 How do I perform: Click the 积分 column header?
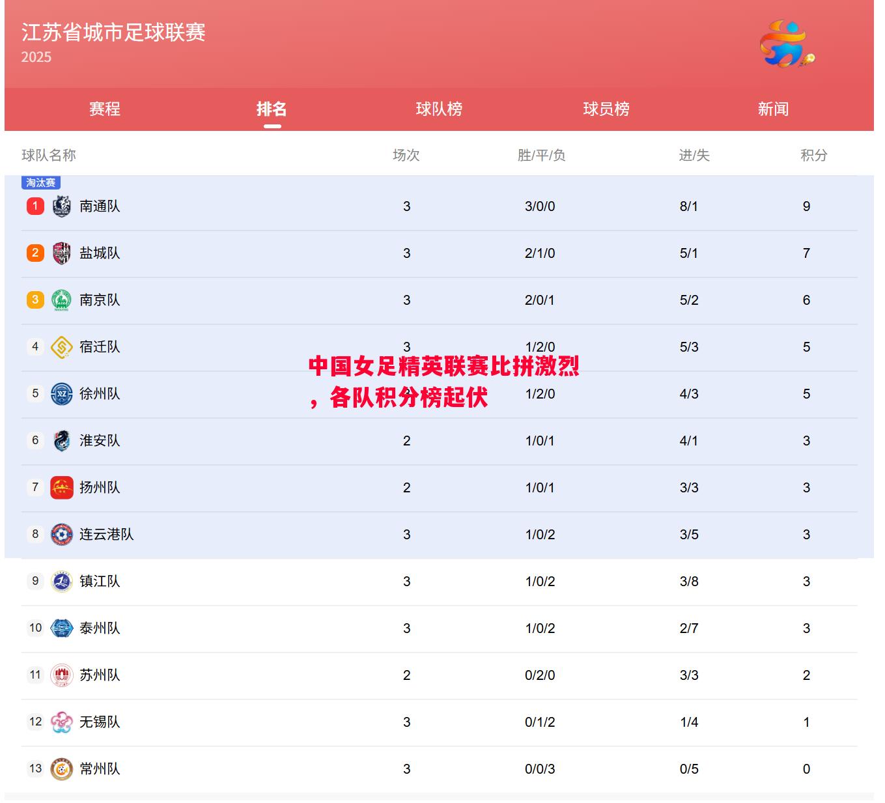point(813,156)
